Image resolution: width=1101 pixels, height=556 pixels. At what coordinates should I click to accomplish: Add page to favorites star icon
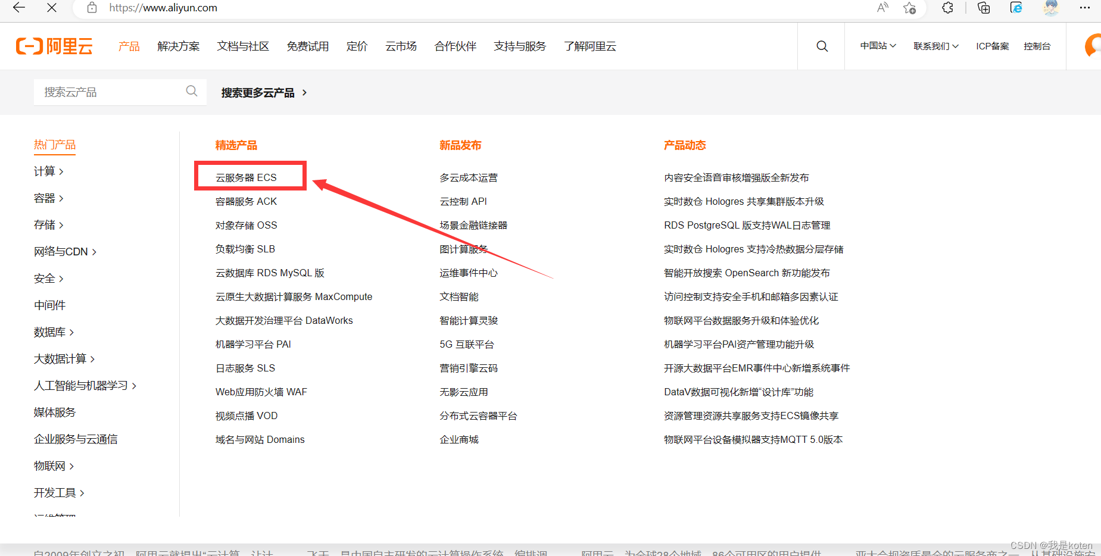(x=909, y=8)
